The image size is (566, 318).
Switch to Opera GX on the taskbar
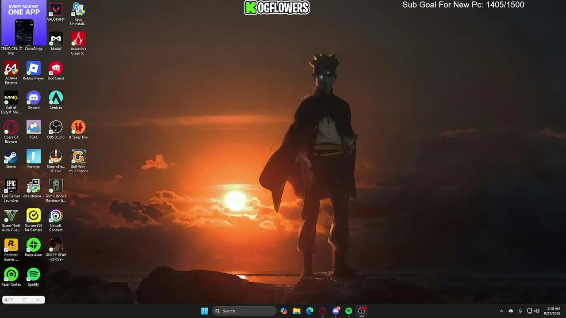(323, 311)
